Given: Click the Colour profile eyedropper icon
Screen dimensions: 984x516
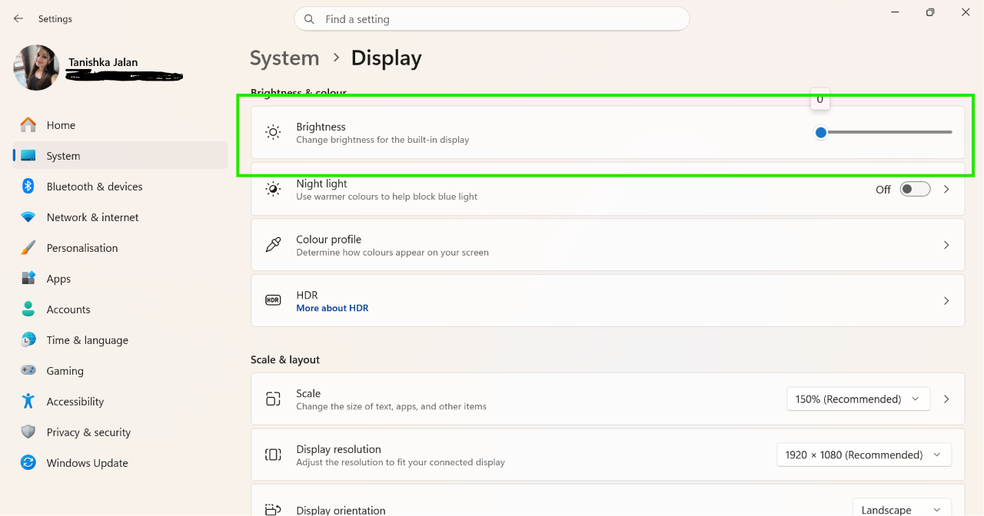Looking at the screenshot, I should pos(273,245).
